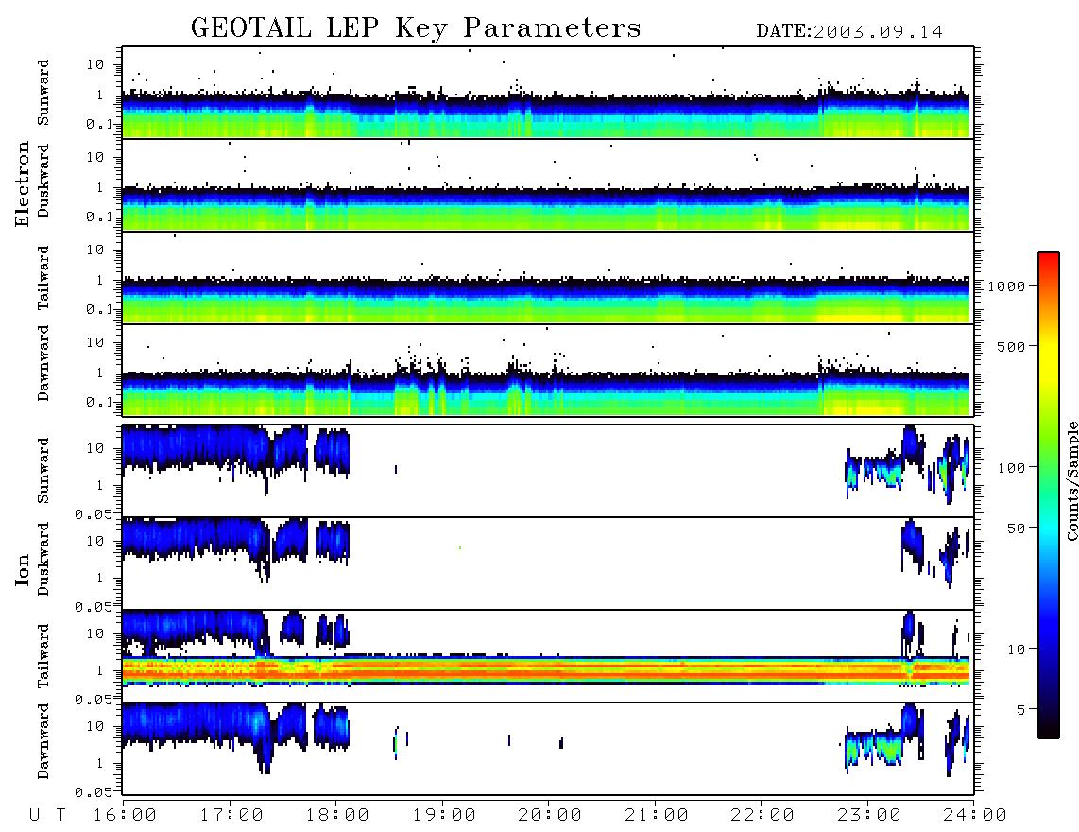Viewport: 1079px width, 832px height.
Task: Select the '20:00' time tick label
Action: (x=550, y=815)
